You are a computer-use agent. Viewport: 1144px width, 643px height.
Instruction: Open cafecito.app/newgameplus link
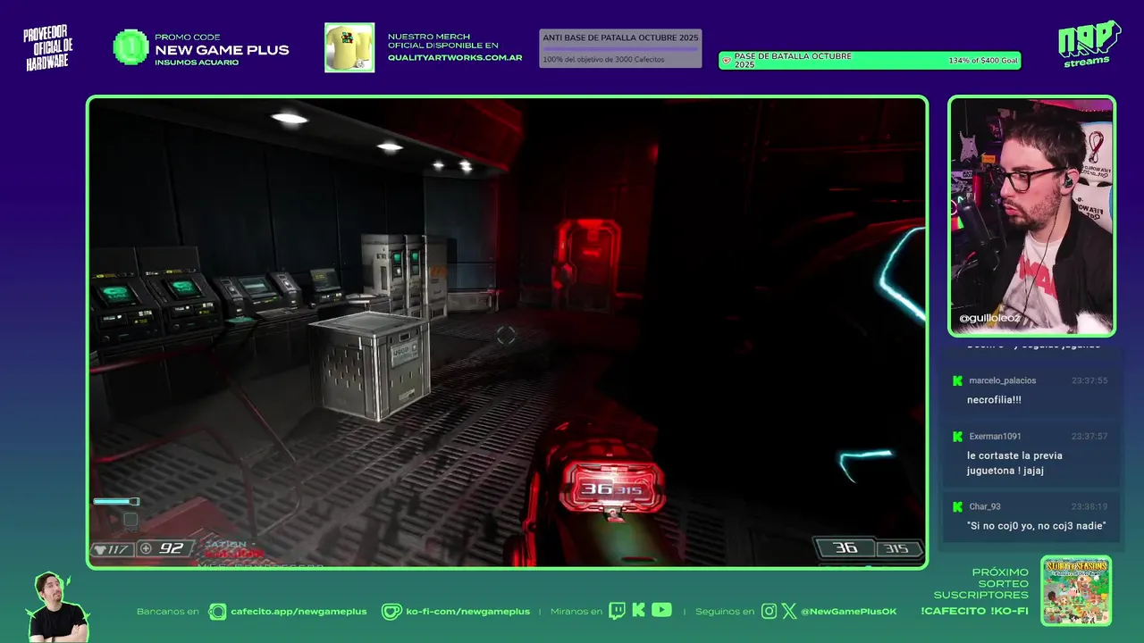(299, 611)
